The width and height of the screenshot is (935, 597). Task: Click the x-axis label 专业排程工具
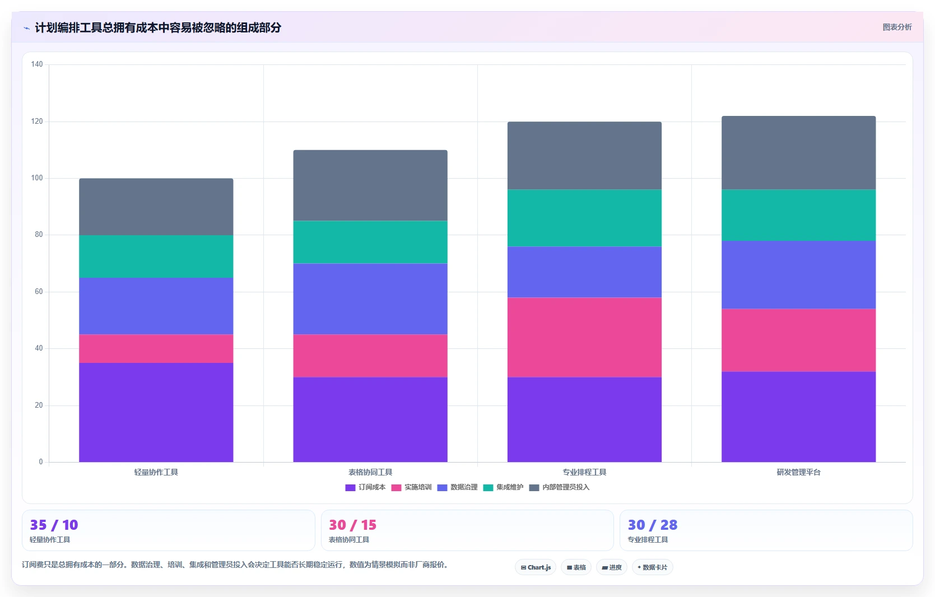click(584, 472)
